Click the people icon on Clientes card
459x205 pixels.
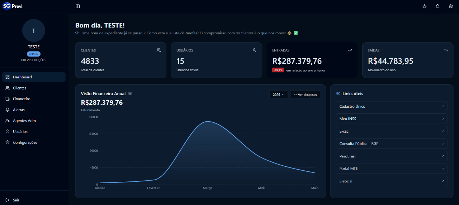158,50
